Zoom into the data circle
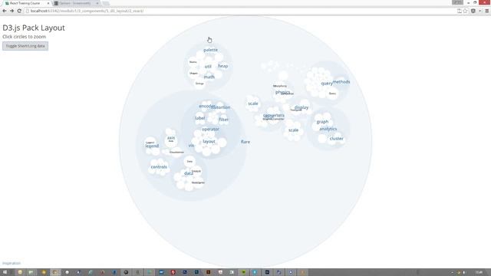Screen dimensions: 491x276 pyautogui.click(x=189, y=173)
